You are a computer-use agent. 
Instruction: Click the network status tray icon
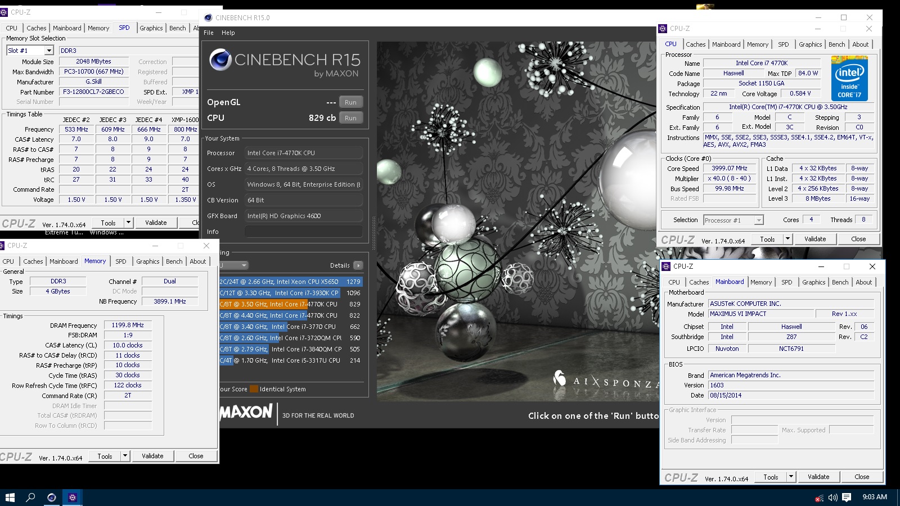(x=820, y=498)
